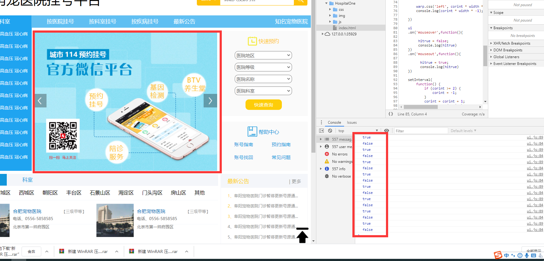Open the 常见问题 help link

(x=281, y=158)
